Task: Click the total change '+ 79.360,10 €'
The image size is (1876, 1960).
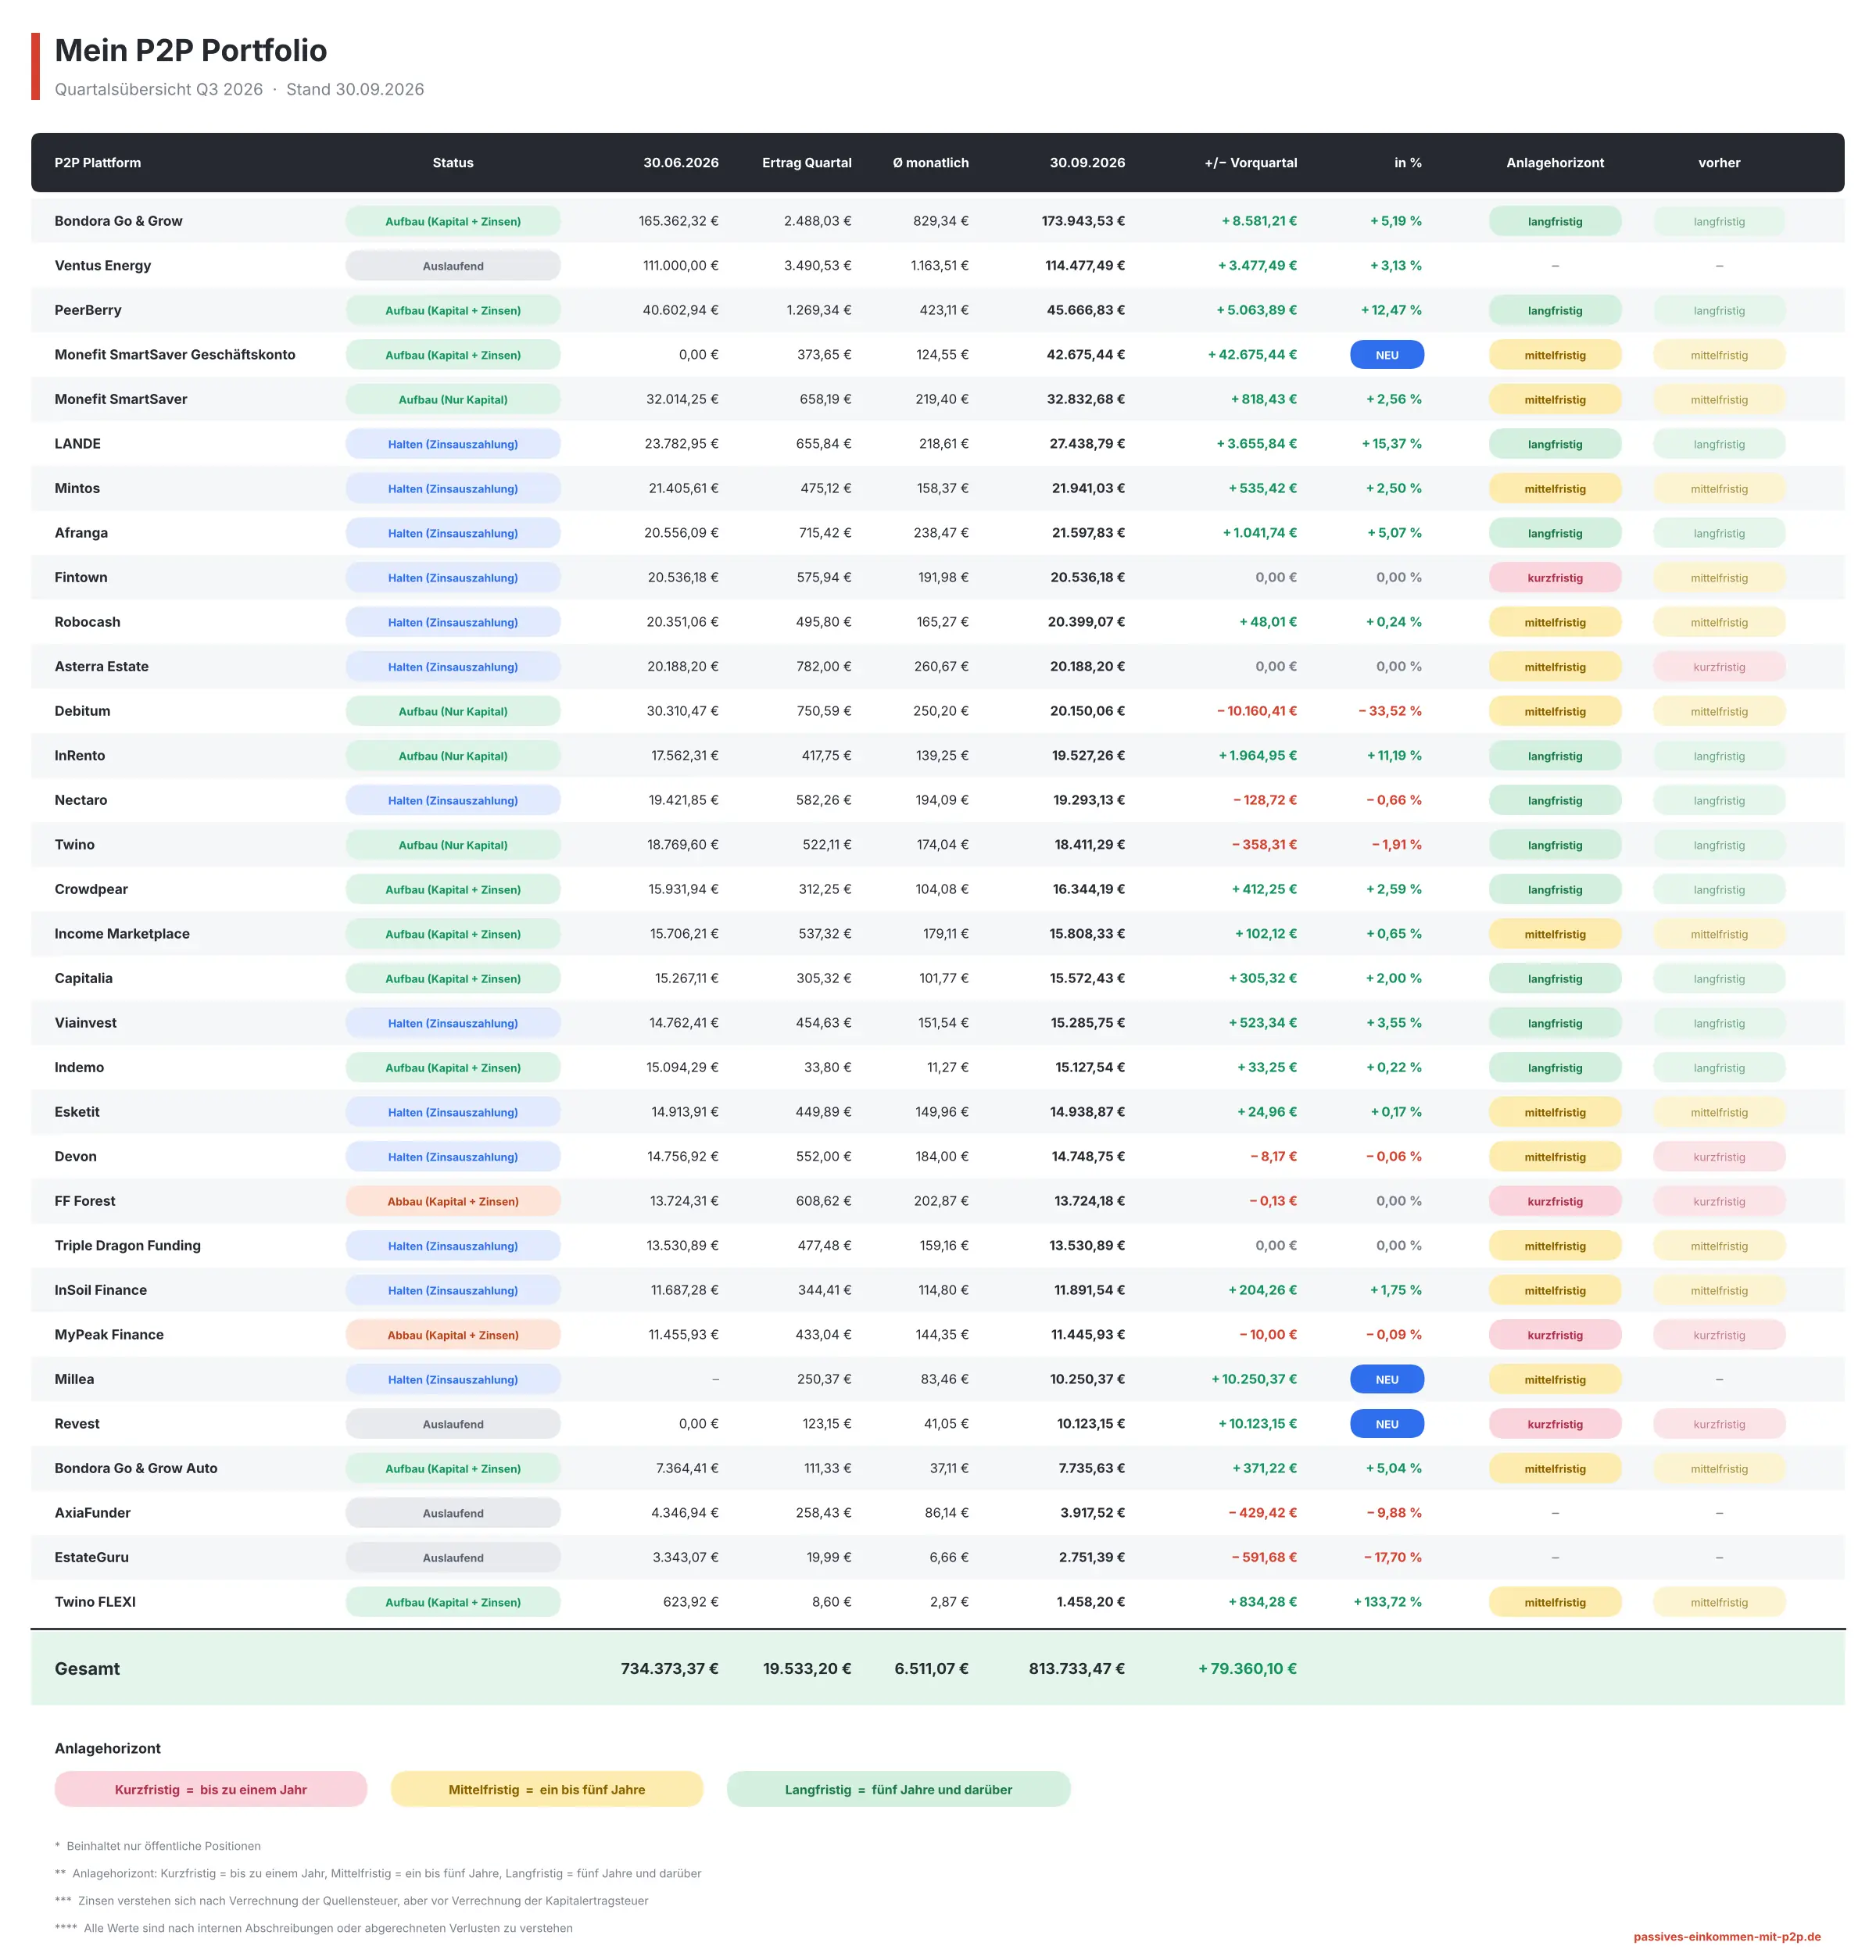Action: (1247, 1668)
